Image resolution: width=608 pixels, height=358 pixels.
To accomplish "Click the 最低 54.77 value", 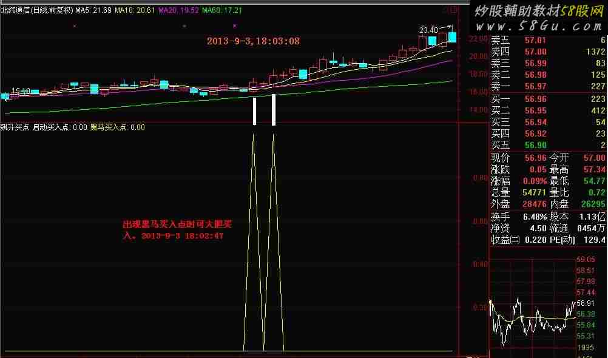I will (x=595, y=181).
